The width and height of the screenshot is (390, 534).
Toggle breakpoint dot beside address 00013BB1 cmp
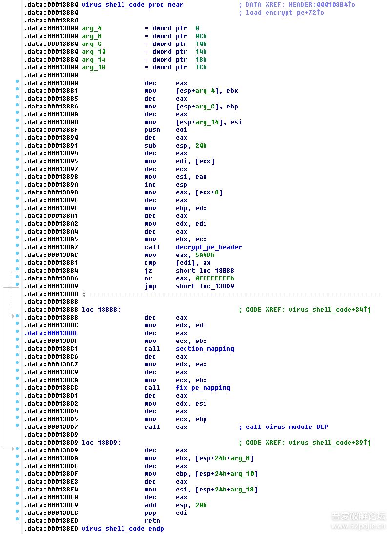coord(17,261)
